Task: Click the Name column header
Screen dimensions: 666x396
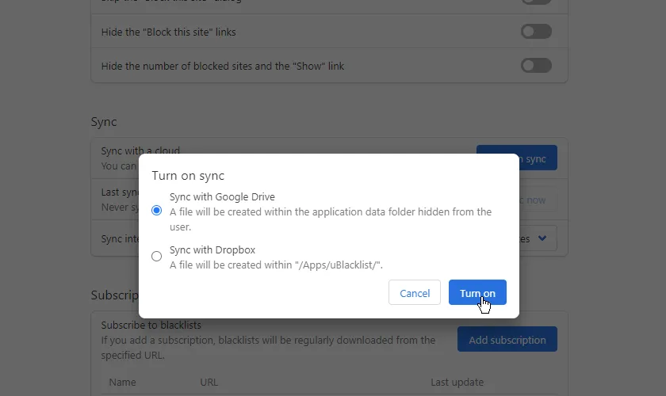Action: [x=122, y=382]
